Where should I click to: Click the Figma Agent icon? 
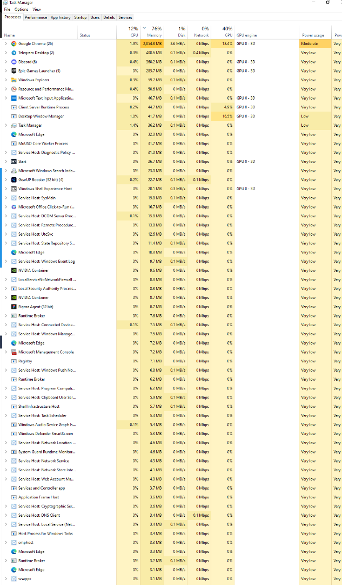tap(14, 307)
